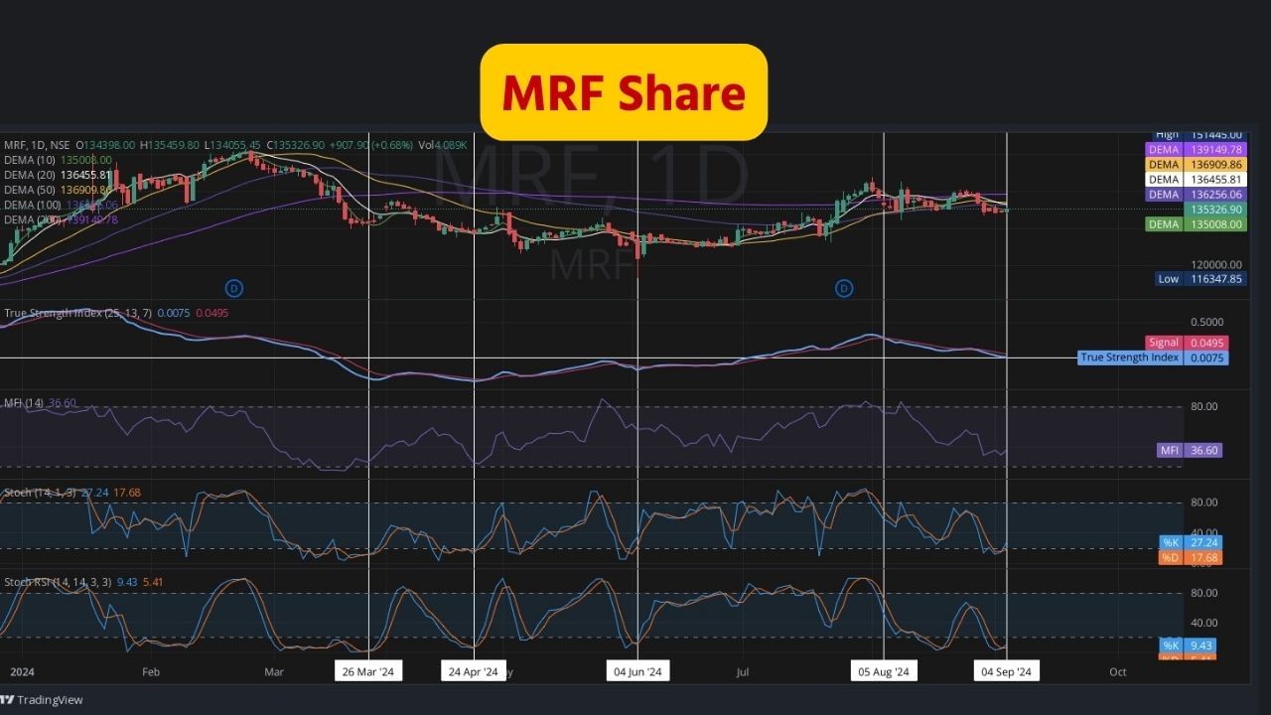Image resolution: width=1271 pixels, height=715 pixels.
Task: Select the Stoch (14, 1, 3) legend
Action: point(72,493)
